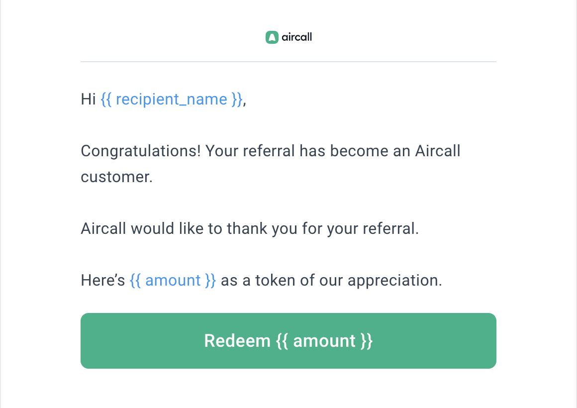
Task: Click referral. ending the thank you sentence
Action: tap(391, 229)
